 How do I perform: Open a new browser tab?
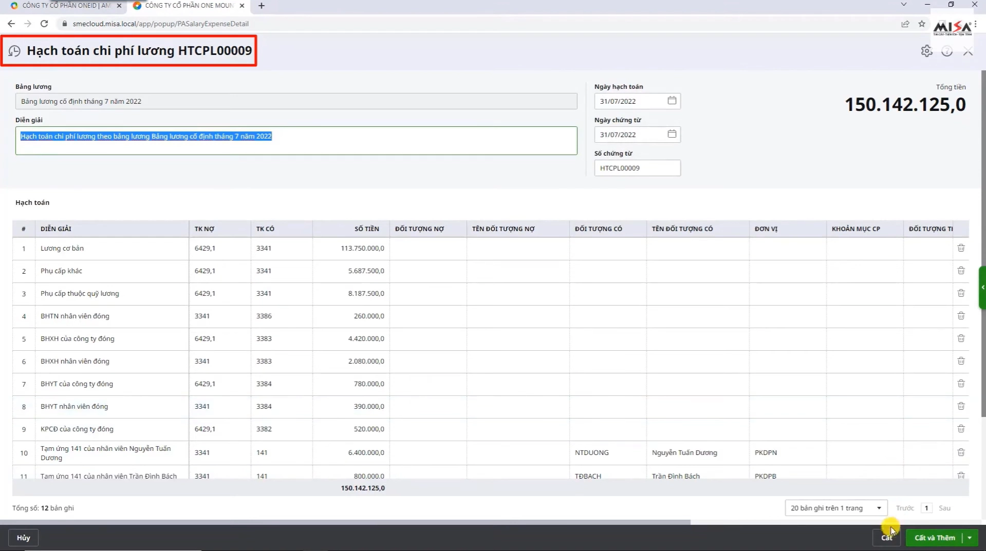click(x=262, y=6)
